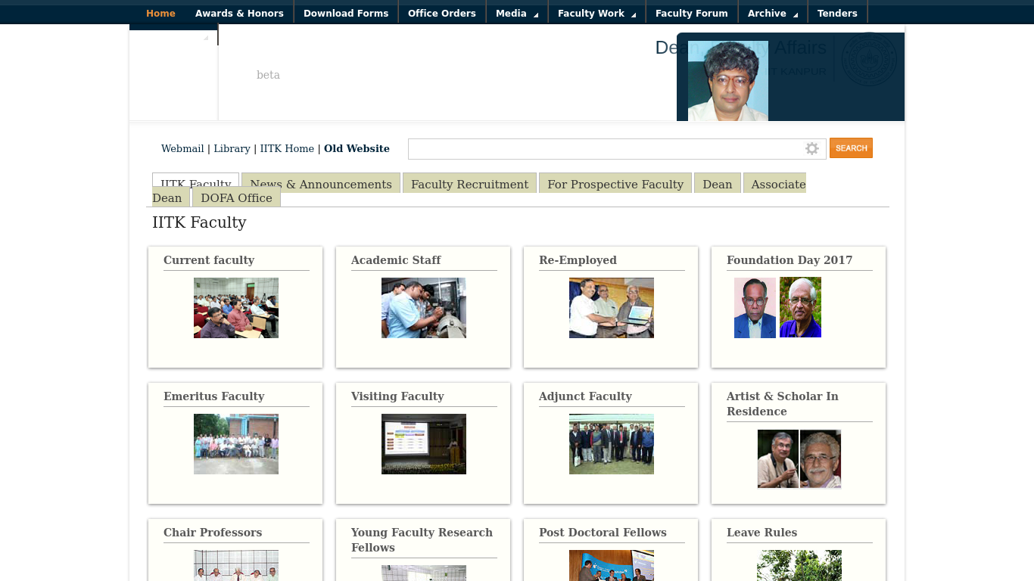This screenshot has height=581, width=1034.
Task: Click the SEARCH button
Action: click(851, 148)
